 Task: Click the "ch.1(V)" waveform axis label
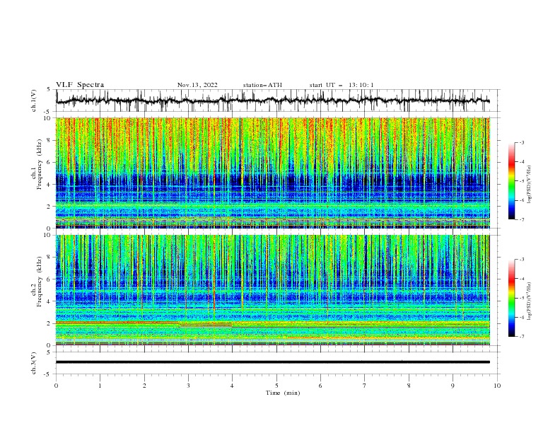(x=34, y=100)
